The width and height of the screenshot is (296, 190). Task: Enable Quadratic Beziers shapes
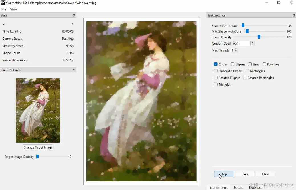(216, 71)
